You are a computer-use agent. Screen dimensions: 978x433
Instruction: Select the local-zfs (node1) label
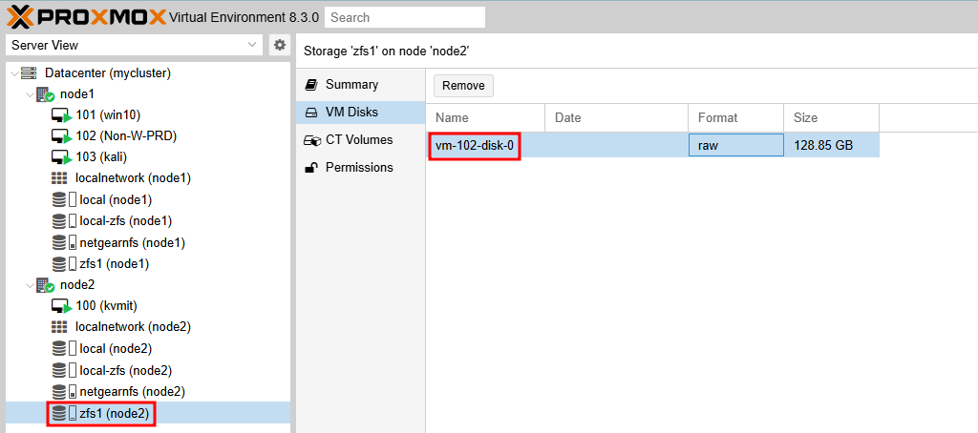coord(126,221)
